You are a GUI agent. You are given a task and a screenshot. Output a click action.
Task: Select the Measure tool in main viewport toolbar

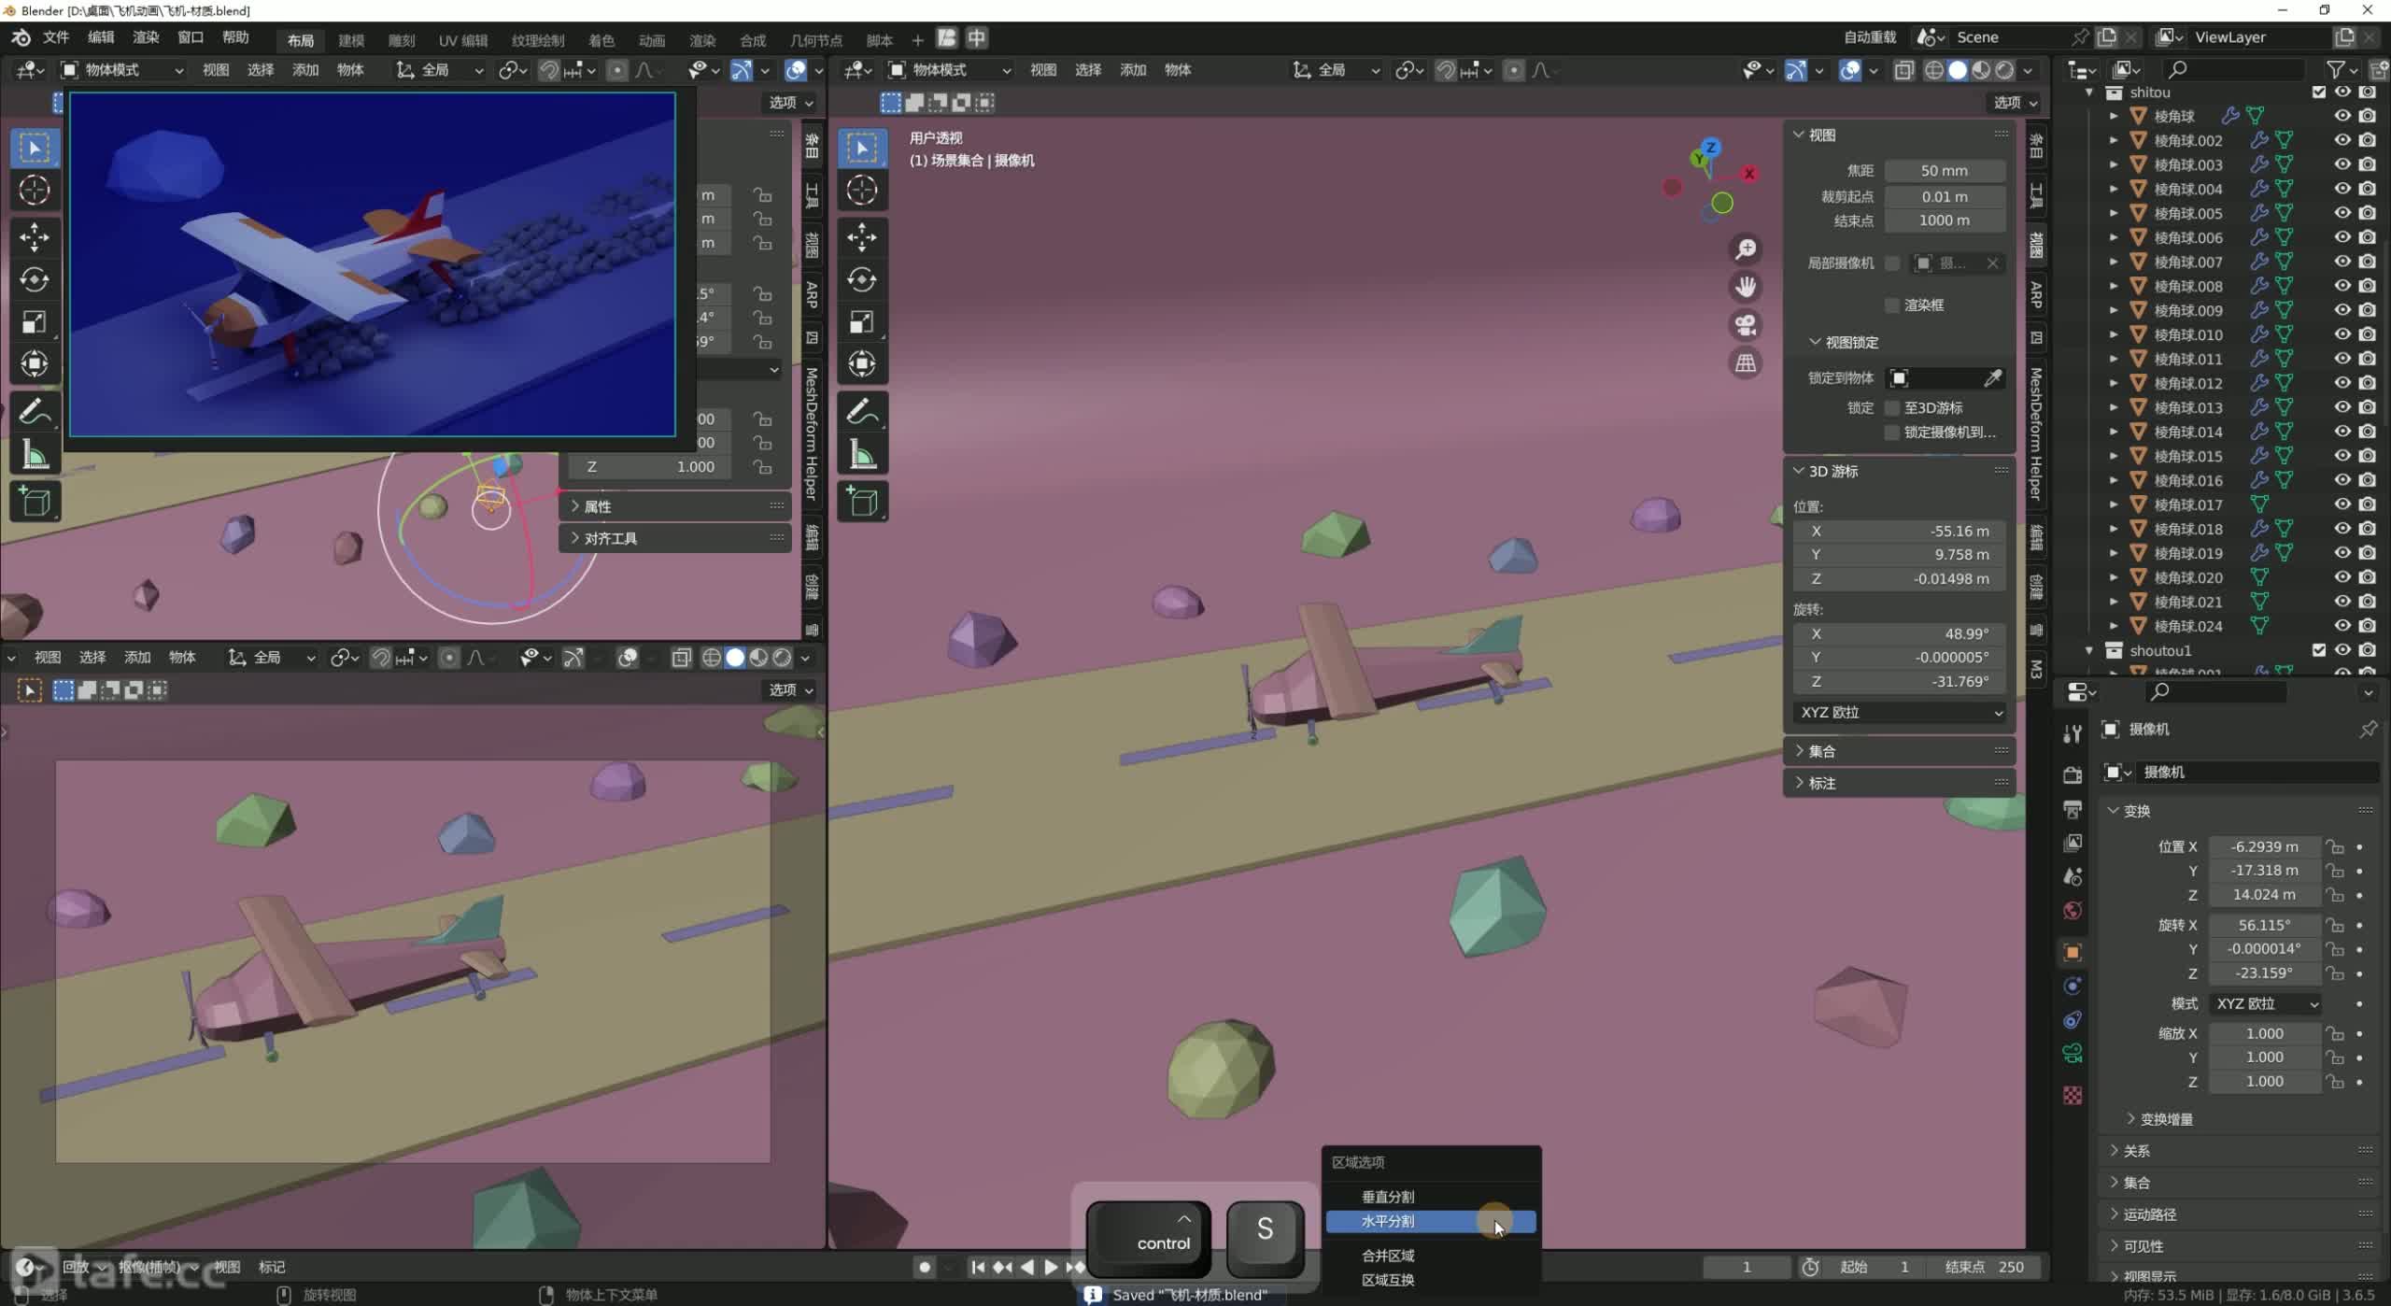(861, 454)
